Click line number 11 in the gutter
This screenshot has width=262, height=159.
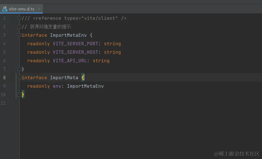click(3, 103)
